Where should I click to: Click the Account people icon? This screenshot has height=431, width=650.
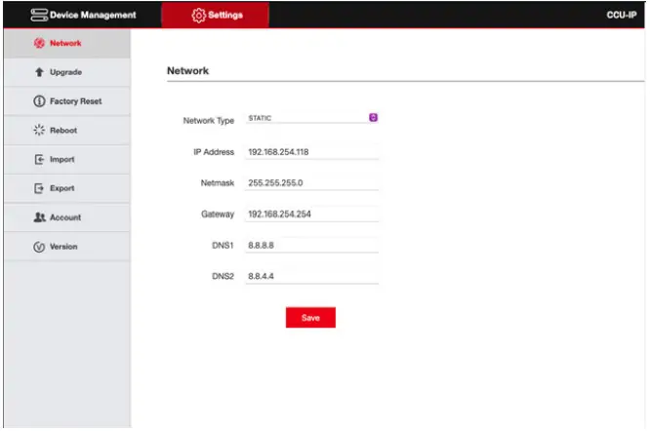point(39,217)
